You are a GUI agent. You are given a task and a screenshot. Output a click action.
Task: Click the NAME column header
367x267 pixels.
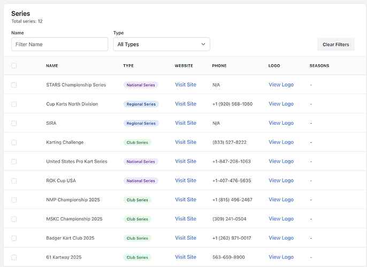[x=52, y=66]
